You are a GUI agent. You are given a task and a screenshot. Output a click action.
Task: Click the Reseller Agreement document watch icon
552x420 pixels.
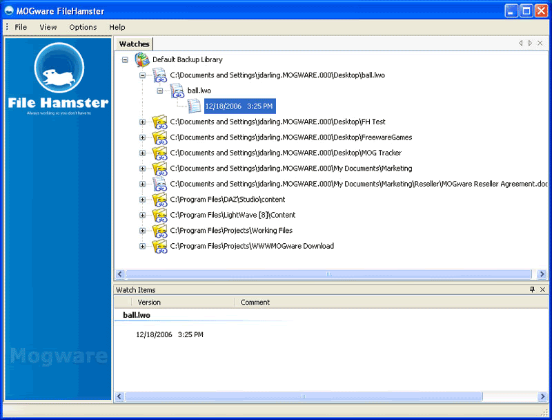[x=159, y=184]
